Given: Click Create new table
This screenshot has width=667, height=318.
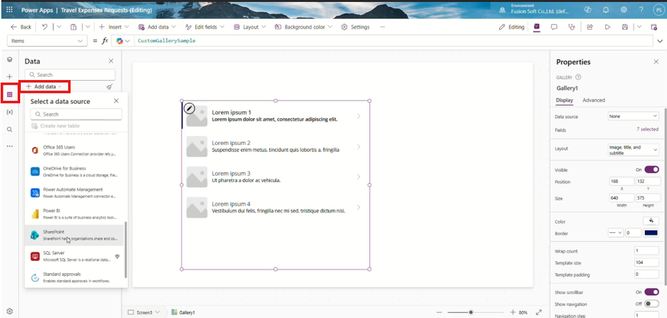Looking at the screenshot, I should [x=56, y=126].
